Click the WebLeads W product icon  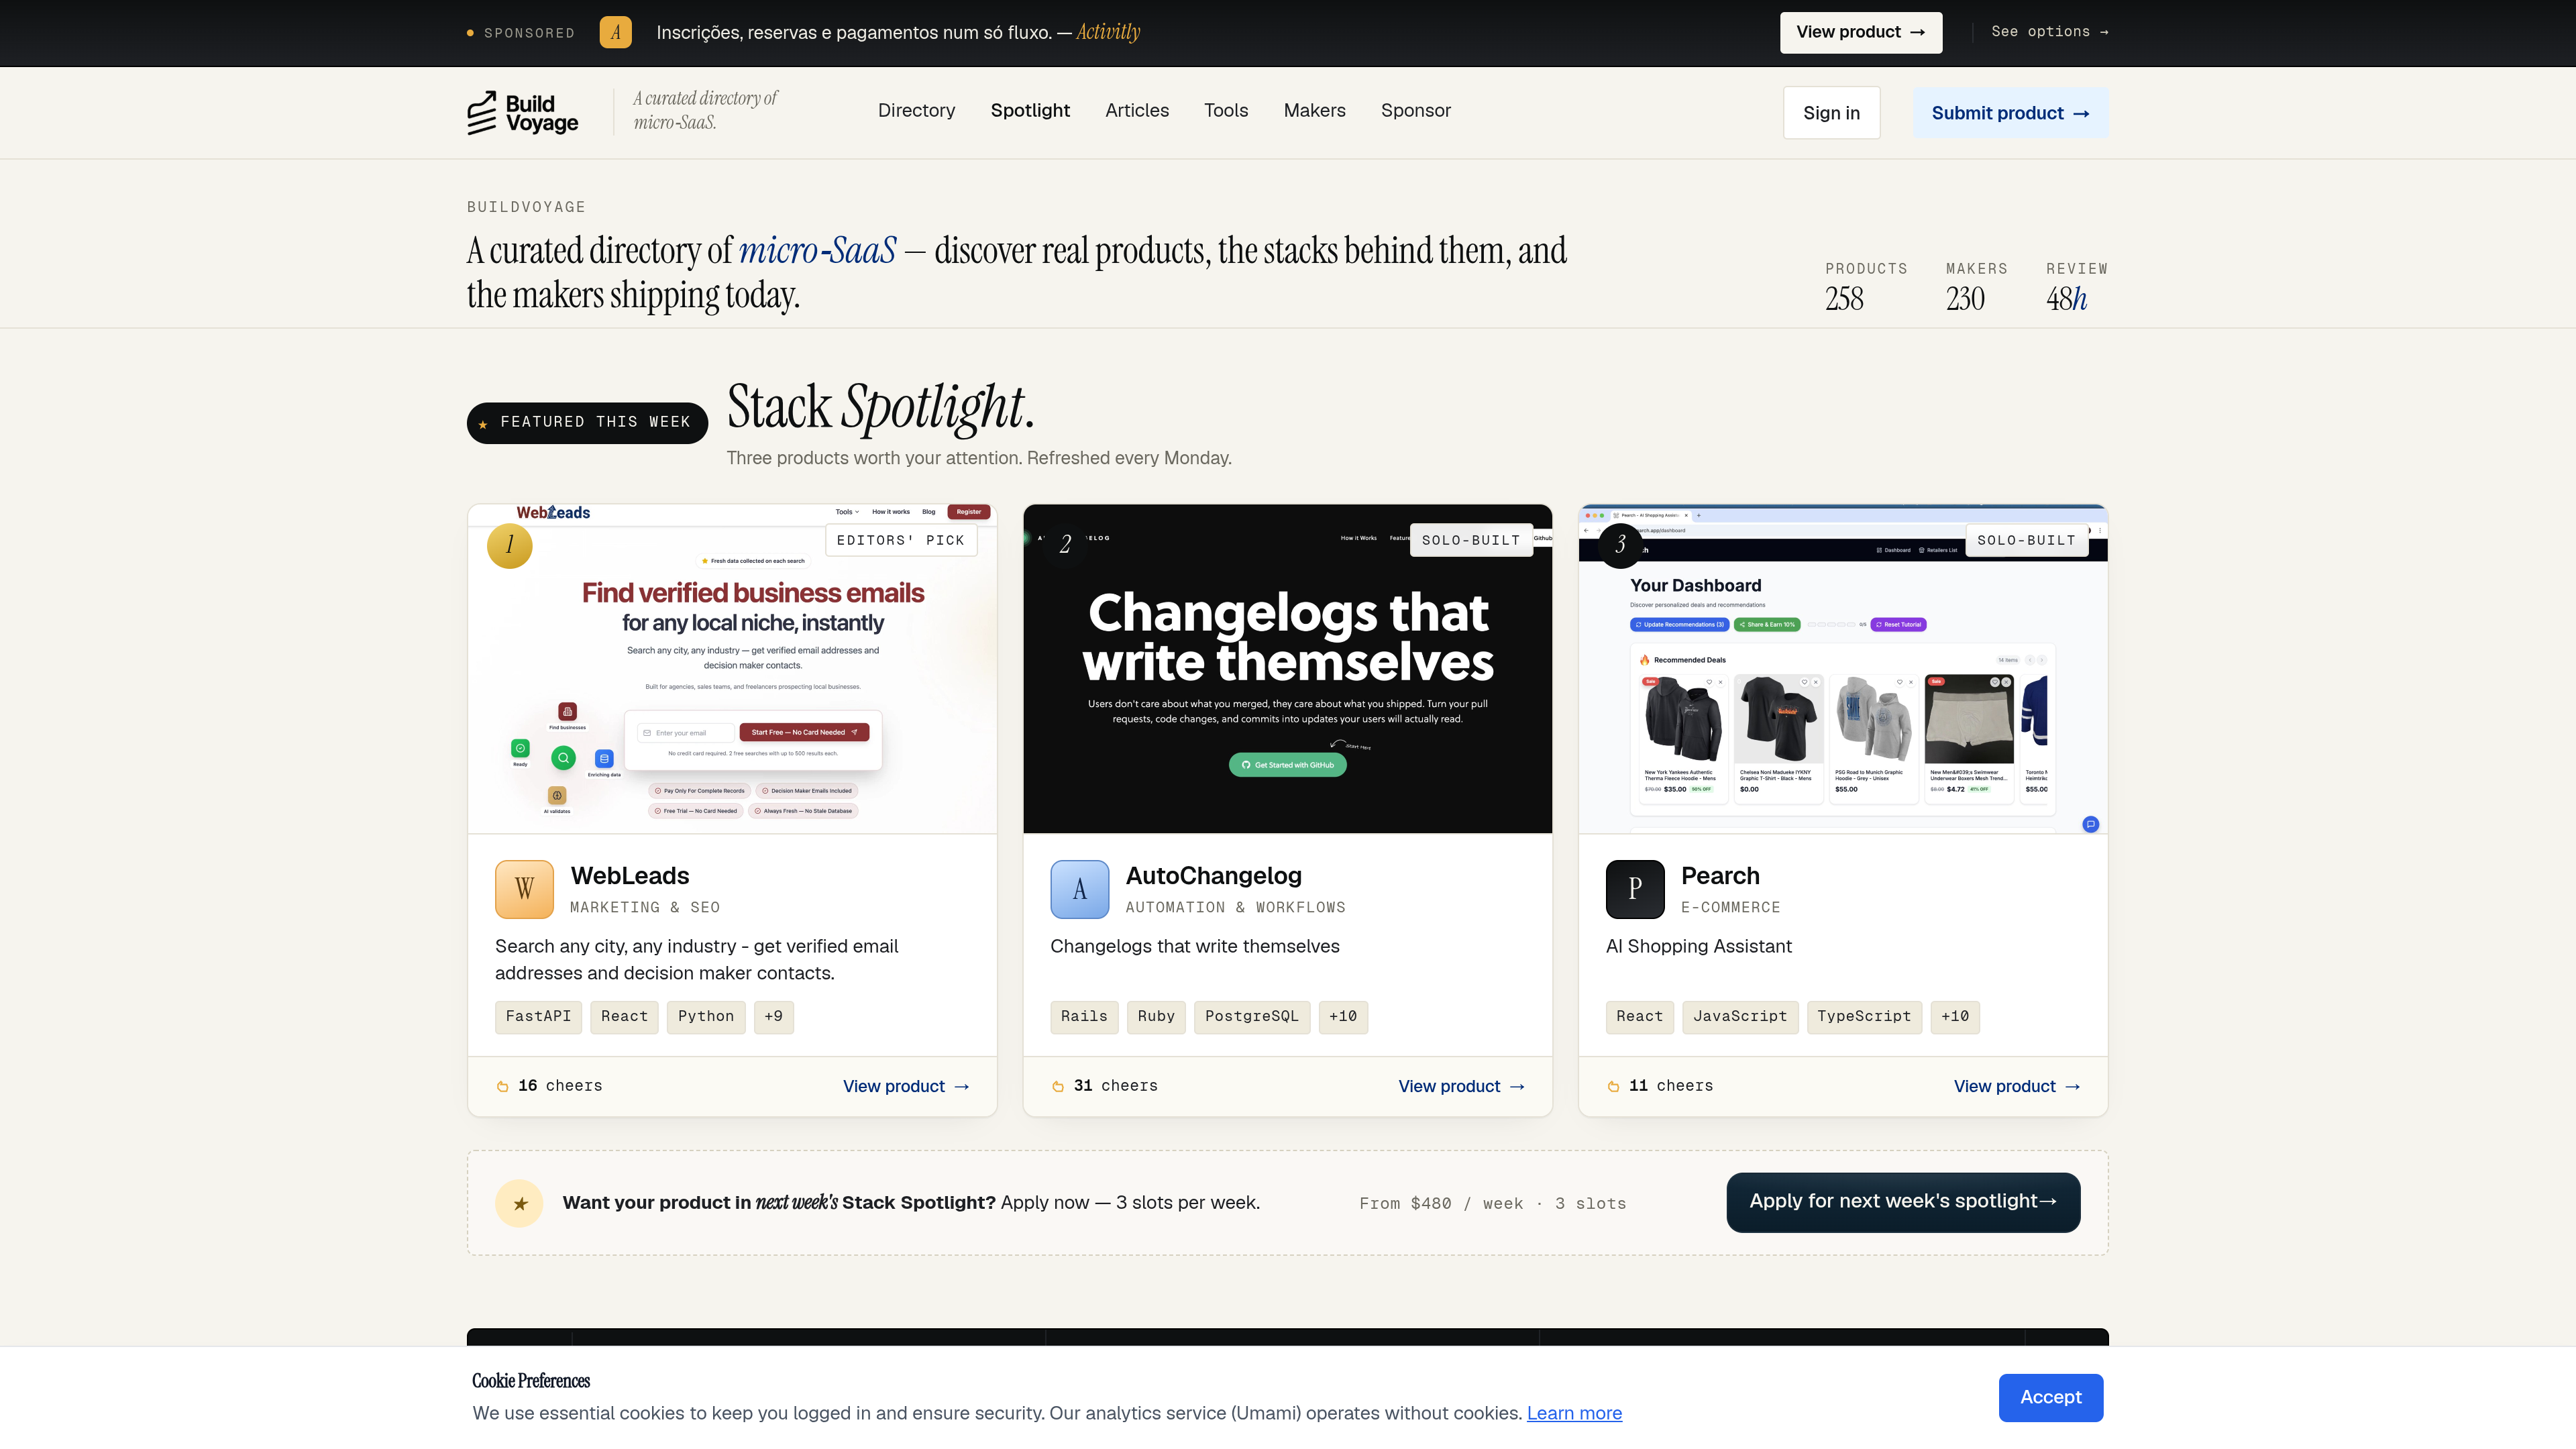pyautogui.click(x=524, y=889)
